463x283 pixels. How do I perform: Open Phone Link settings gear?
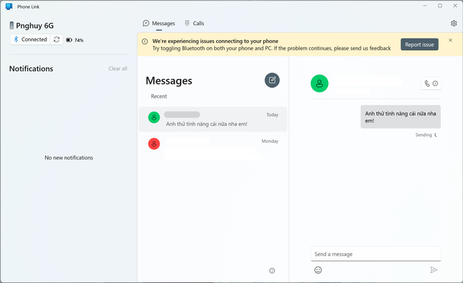pyautogui.click(x=454, y=23)
